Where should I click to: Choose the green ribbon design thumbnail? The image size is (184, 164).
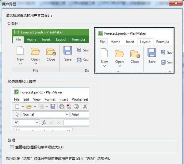[50, 50]
